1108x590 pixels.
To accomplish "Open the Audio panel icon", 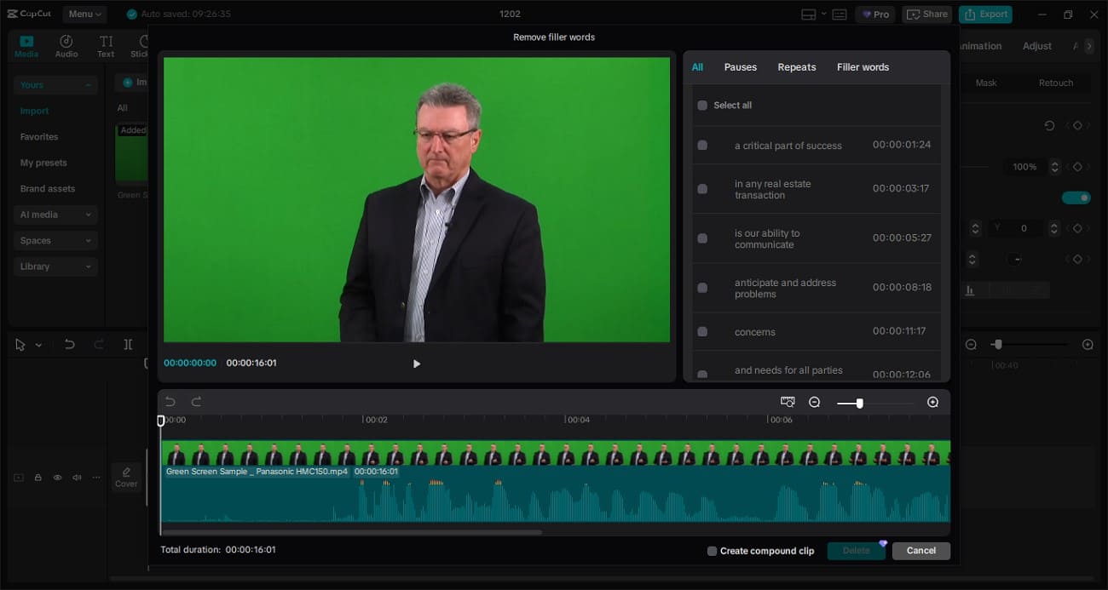I will click(x=66, y=46).
